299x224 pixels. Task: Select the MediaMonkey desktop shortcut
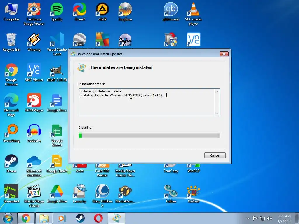click(125, 194)
